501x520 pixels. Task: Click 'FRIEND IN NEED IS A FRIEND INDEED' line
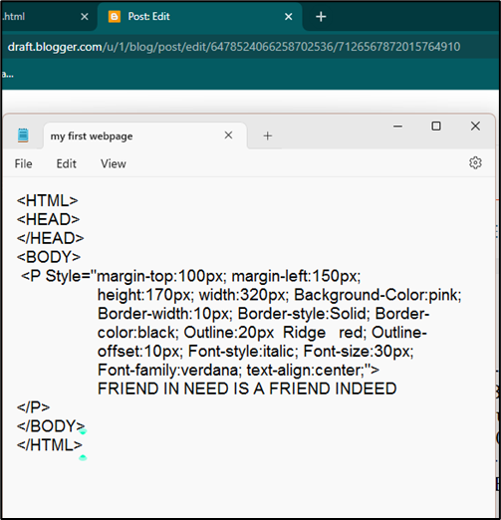[x=247, y=389]
